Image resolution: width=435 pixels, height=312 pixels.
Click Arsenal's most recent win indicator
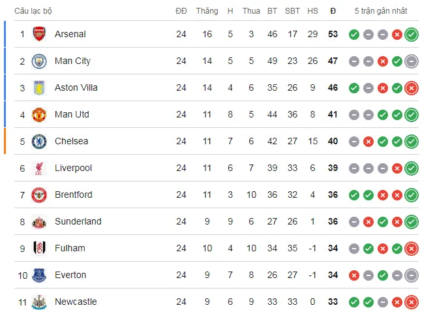[411, 34]
